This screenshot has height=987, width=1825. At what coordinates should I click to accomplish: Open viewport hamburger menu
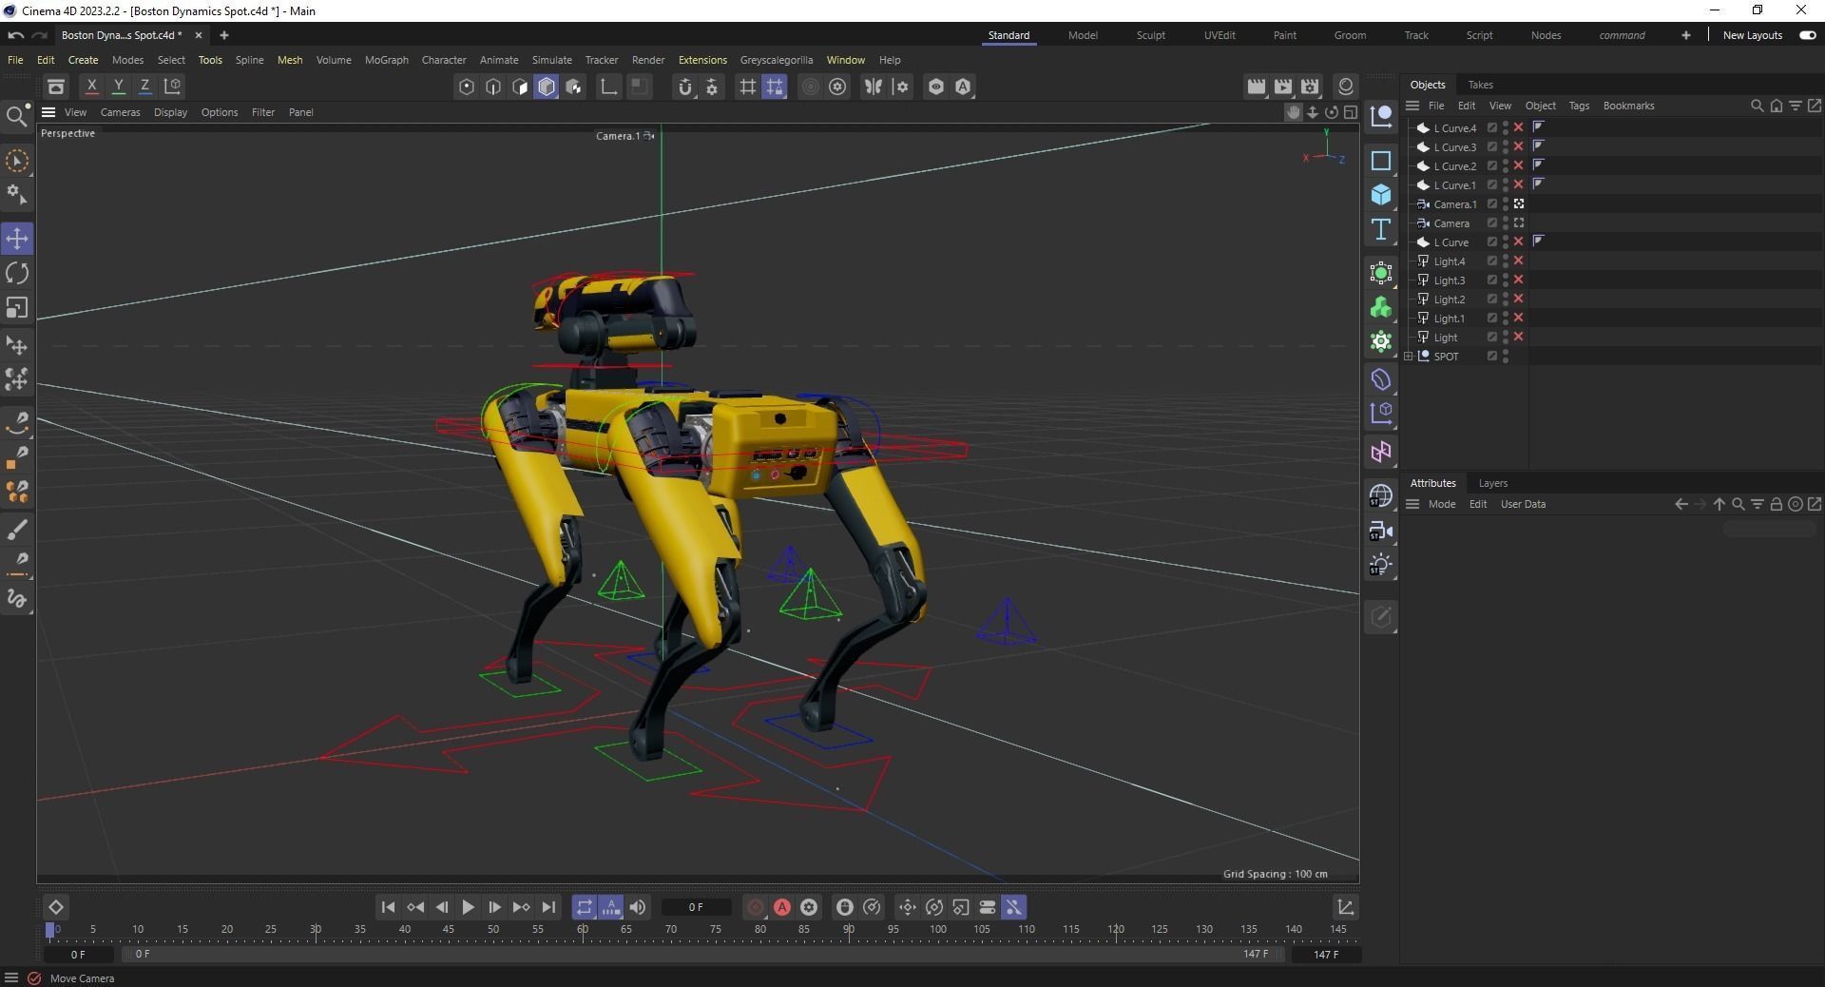(48, 112)
